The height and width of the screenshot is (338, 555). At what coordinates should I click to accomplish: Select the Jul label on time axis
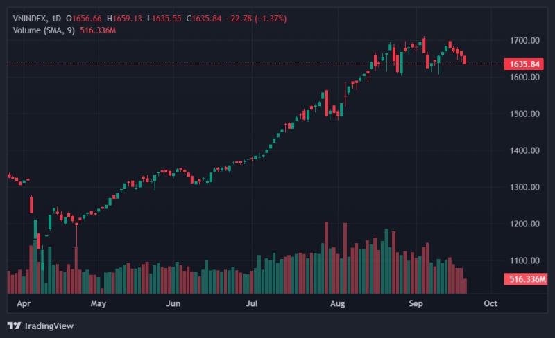coord(252,303)
